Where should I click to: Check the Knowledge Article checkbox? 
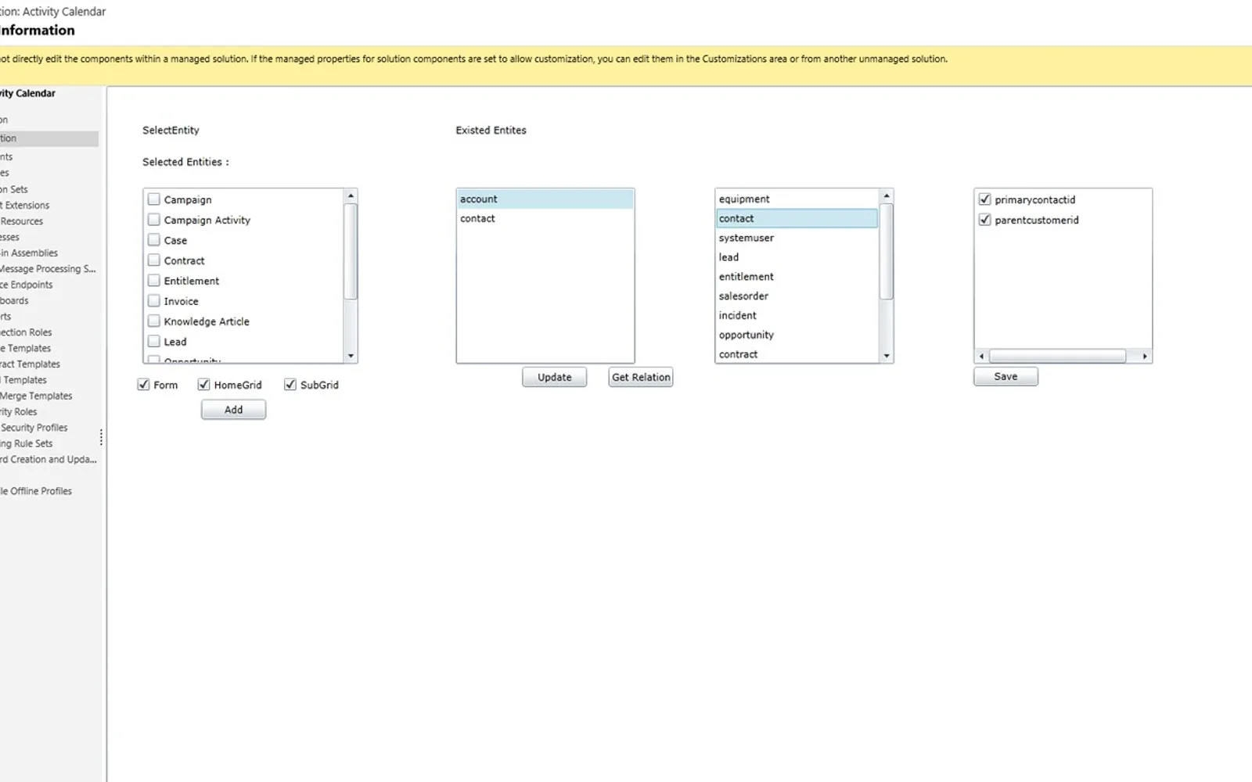[154, 321]
